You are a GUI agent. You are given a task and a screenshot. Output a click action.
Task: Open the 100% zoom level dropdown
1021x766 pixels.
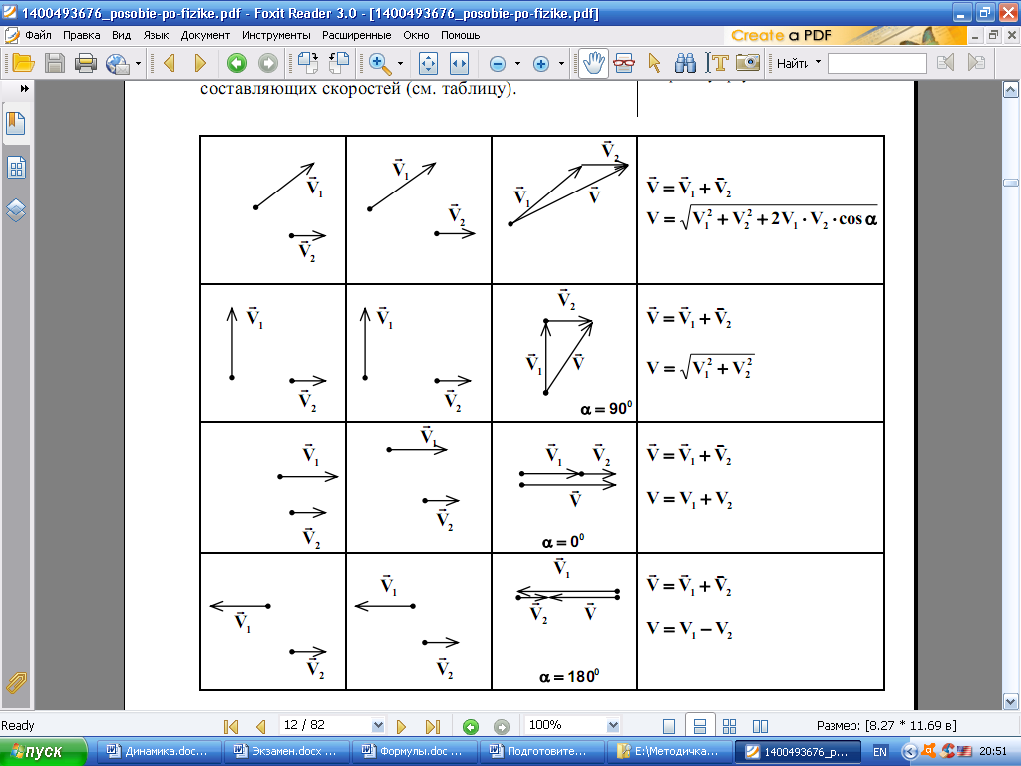pyautogui.click(x=613, y=726)
